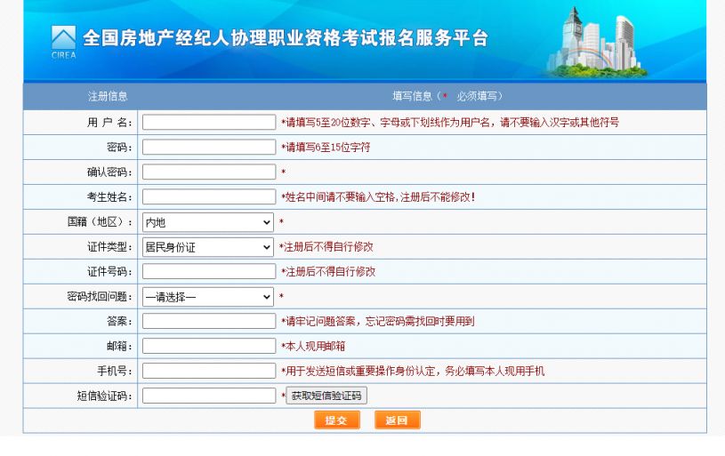Click into the 邮箱 email field
Screen dimensions: 725x456
click(209, 346)
